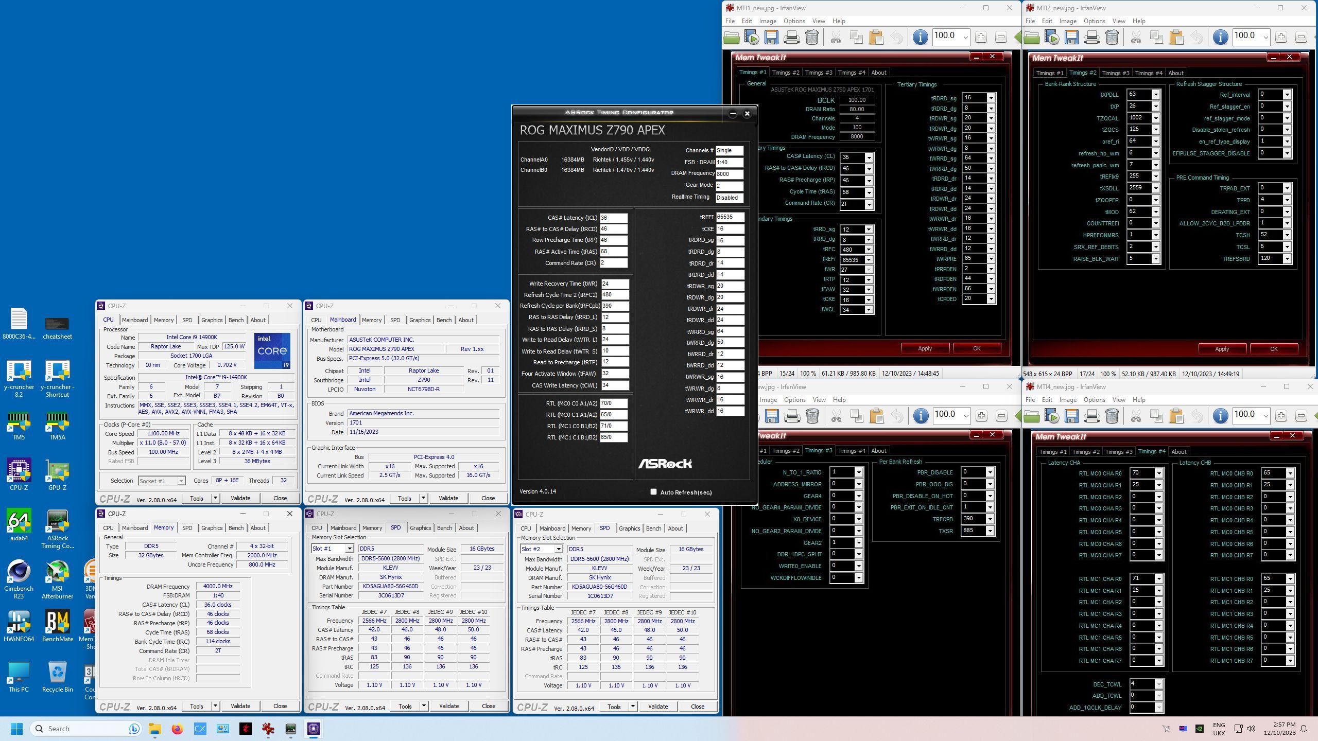Cut icon in MTI1_new IrfanView toolbar

pyautogui.click(x=836, y=38)
